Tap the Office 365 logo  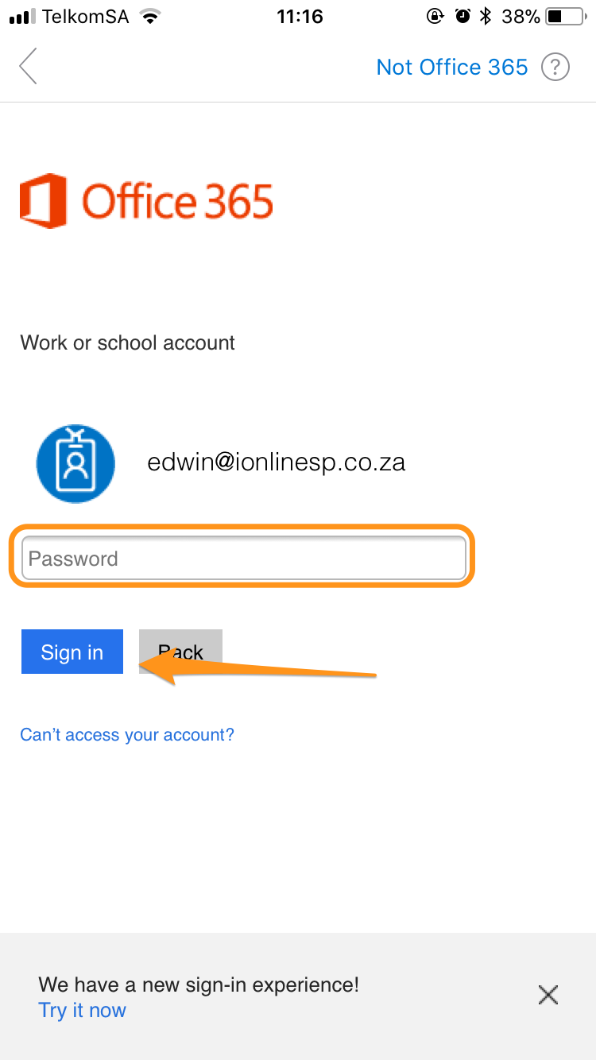(146, 200)
